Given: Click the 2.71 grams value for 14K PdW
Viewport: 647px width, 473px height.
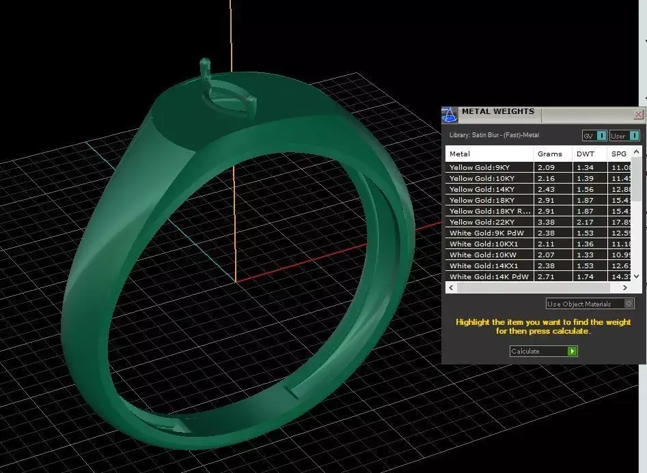Looking at the screenshot, I should 547,276.
